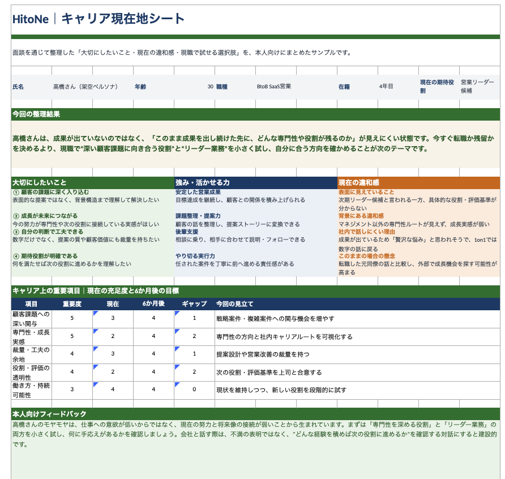Click ギャップ value 2 in 役割・評価の透明性 row
The width and height of the screenshot is (505, 479).
click(x=194, y=372)
